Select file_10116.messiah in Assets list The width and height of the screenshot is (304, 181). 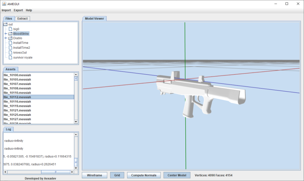17,102
